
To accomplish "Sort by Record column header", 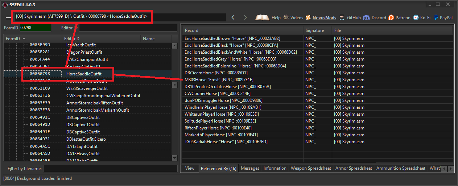I will tap(242, 30).
